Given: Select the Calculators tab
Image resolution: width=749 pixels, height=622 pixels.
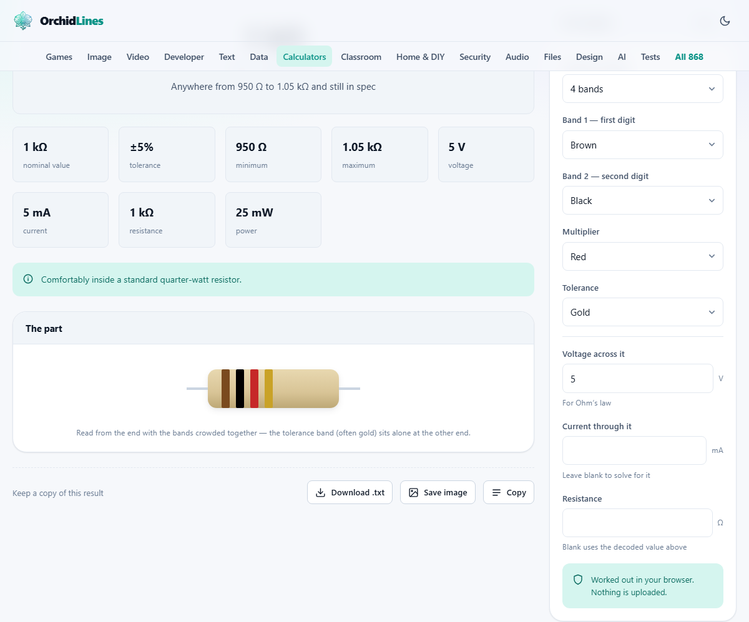Looking at the screenshot, I should click(x=305, y=57).
